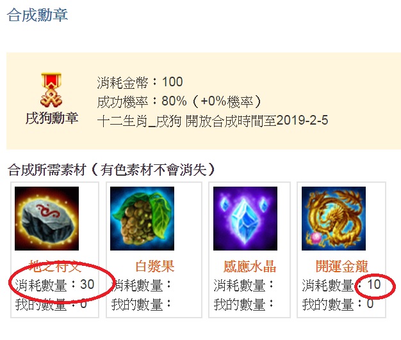Image resolution: width=401 pixels, height=340 pixels.
Task: Click the 消耗金幣：100 cost line
Action: [x=140, y=82]
